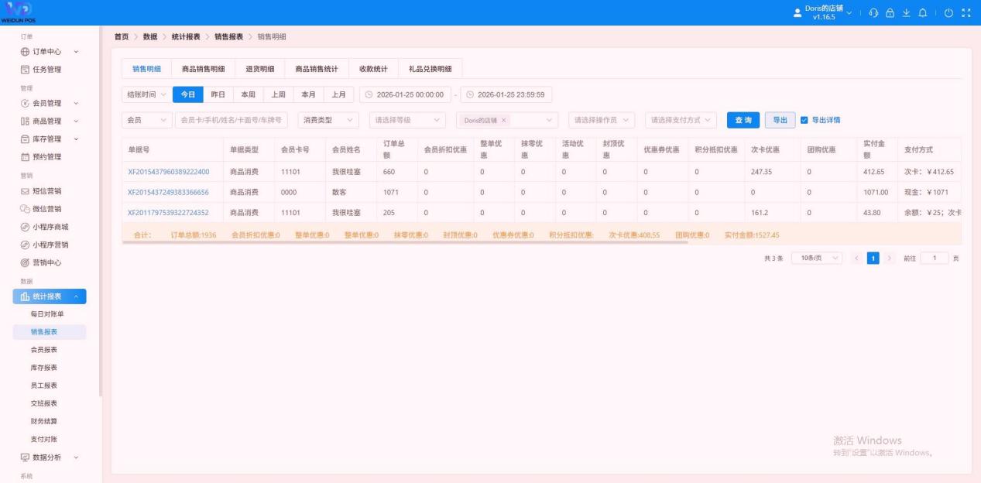The image size is (981, 483).
Task: Click the WEIDUN POS logo
Action: click(x=17, y=12)
